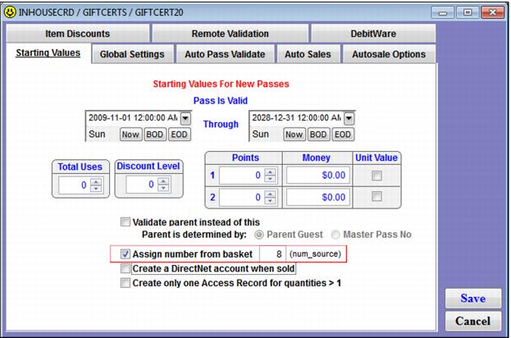Maximize the GIFTCERT20 window
511x338 pixels.
click(468, 12)
